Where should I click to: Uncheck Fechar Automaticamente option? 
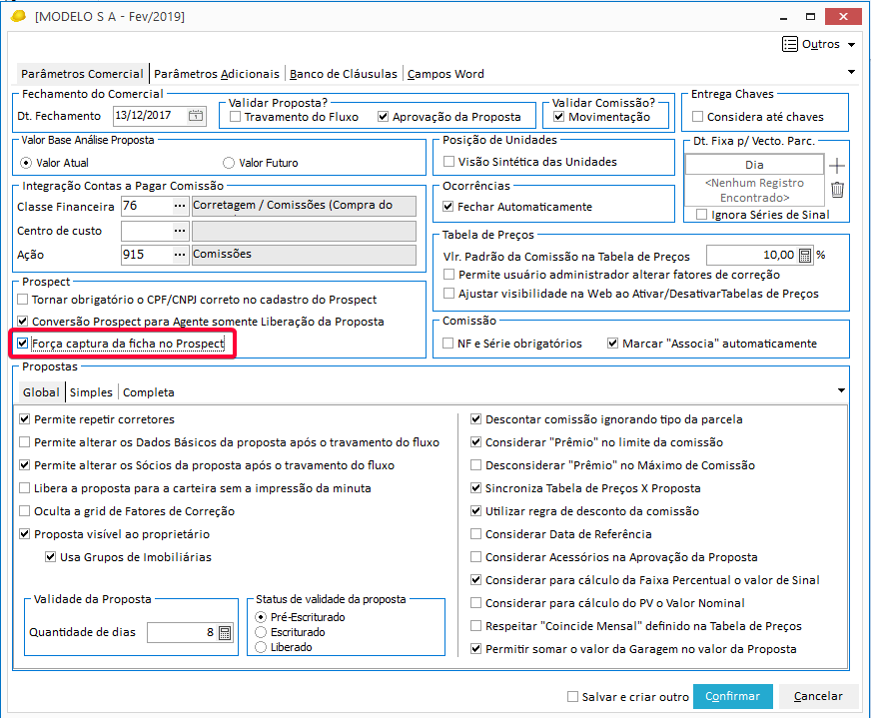tap(449, 207)
